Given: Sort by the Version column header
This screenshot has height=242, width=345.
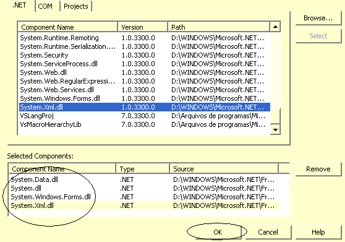Looking at the screenshot, I should pyautogui.click(x=143, y=27).
